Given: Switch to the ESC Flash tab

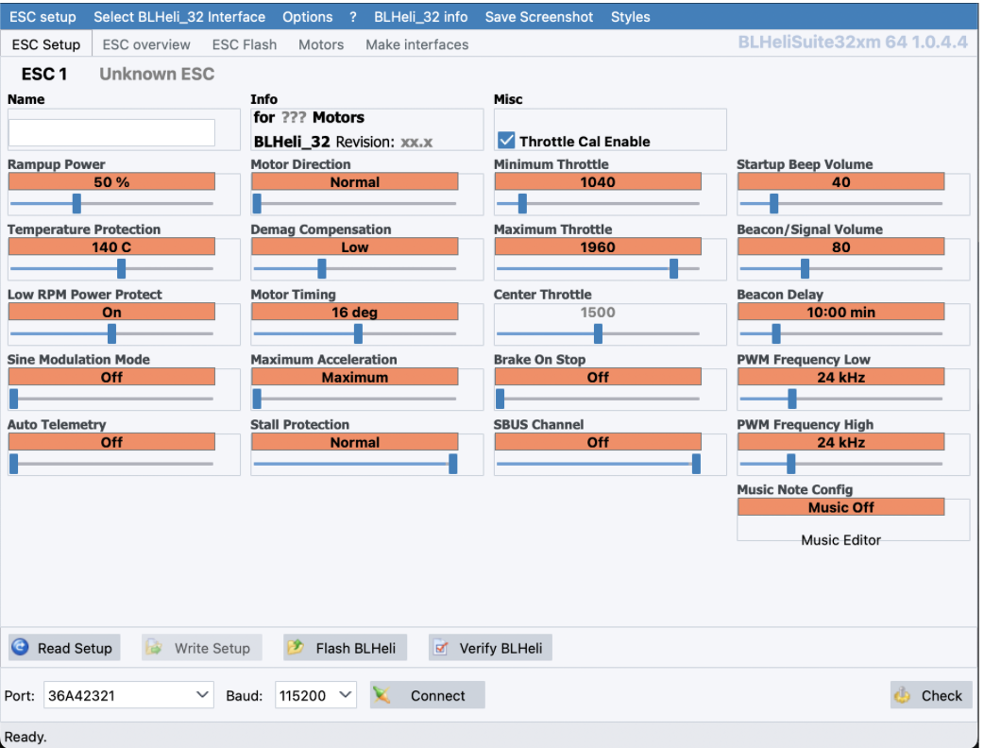Looking at the screenshot, I should click(245, 44).
